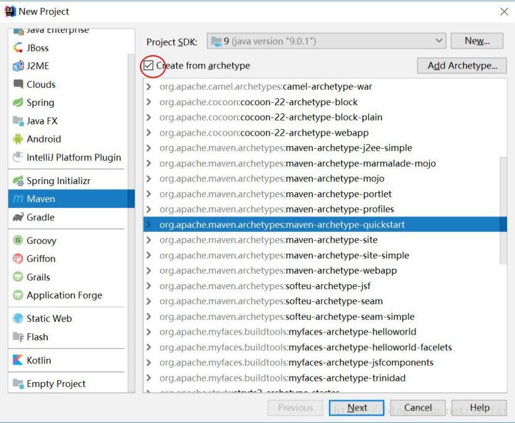Viewport: 515px width, 423px height.
Task: Select maven-archetype-site row
Action: pyautogui.click(x=325, y=239)
